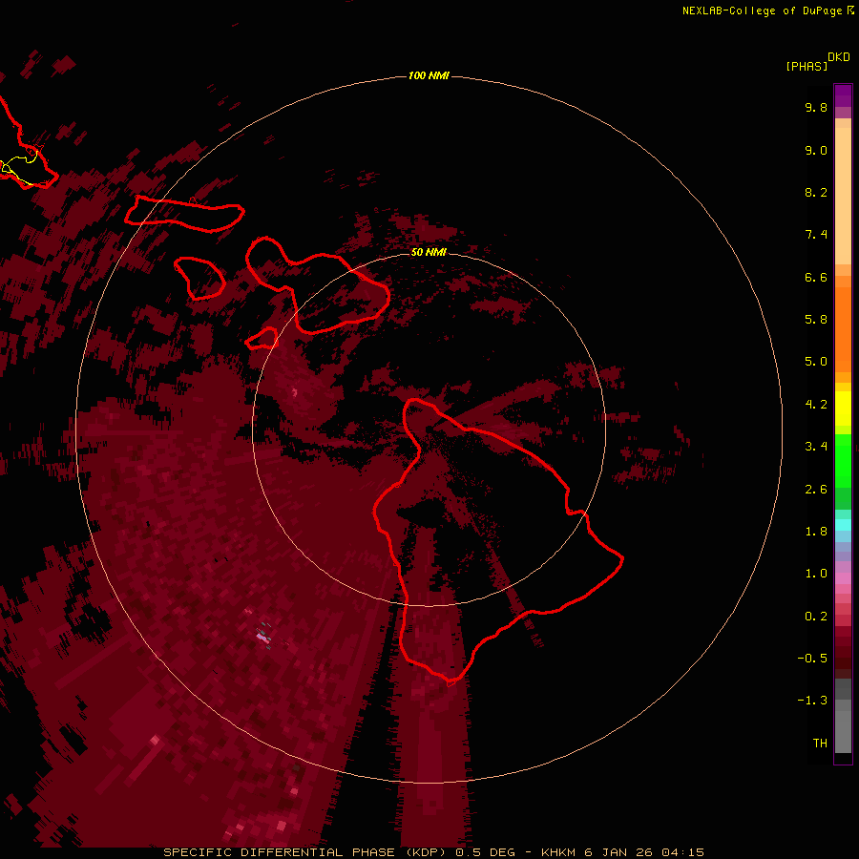Click the 3.4 value on the color scale

(816, 447)
